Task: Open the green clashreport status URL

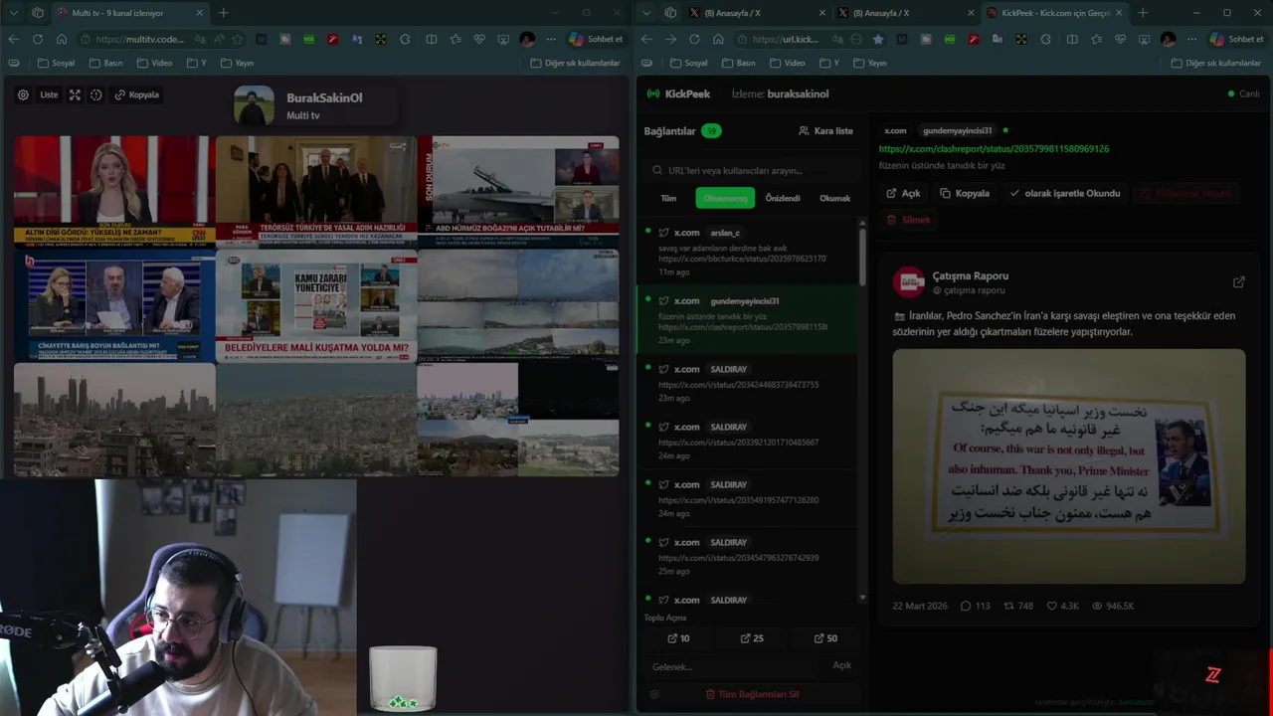Action: coord(994,148)
